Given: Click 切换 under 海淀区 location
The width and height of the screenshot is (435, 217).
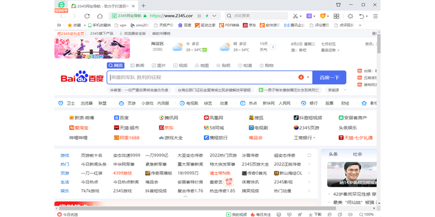Looking at the screenshot, I should coord(157,49).
